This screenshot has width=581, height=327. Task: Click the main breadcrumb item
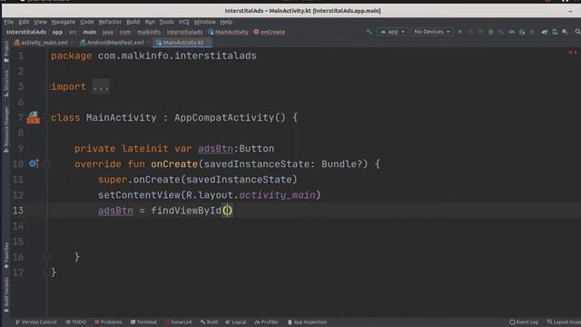coord(90,33)
